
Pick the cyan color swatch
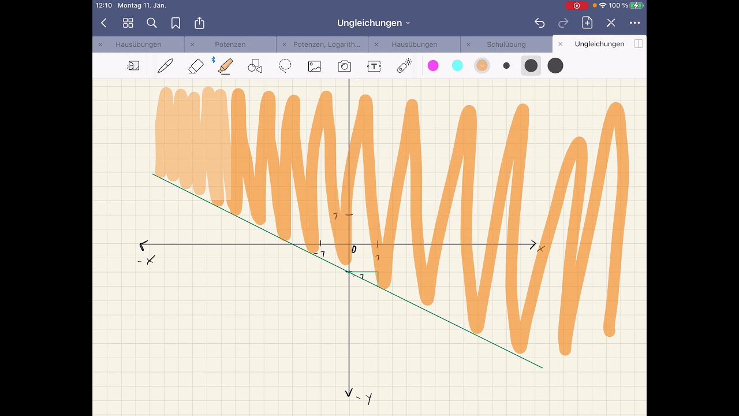pyautogui.click(x=457, y=66)
